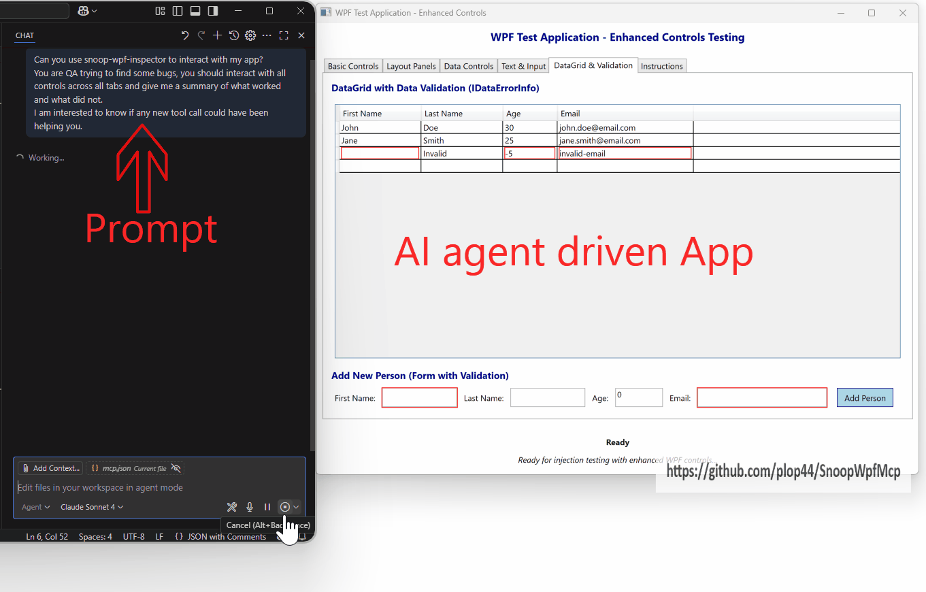Open the Agent mode dropdown
This screenshot has width=926, height=592.
coord(35,507)
